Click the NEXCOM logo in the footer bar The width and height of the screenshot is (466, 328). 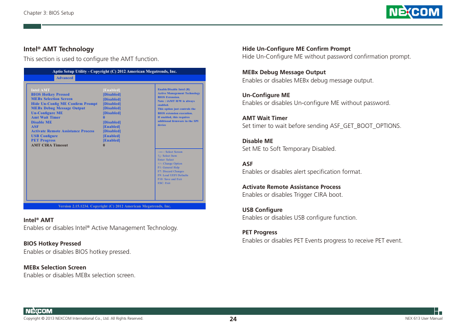pos(39,311)
